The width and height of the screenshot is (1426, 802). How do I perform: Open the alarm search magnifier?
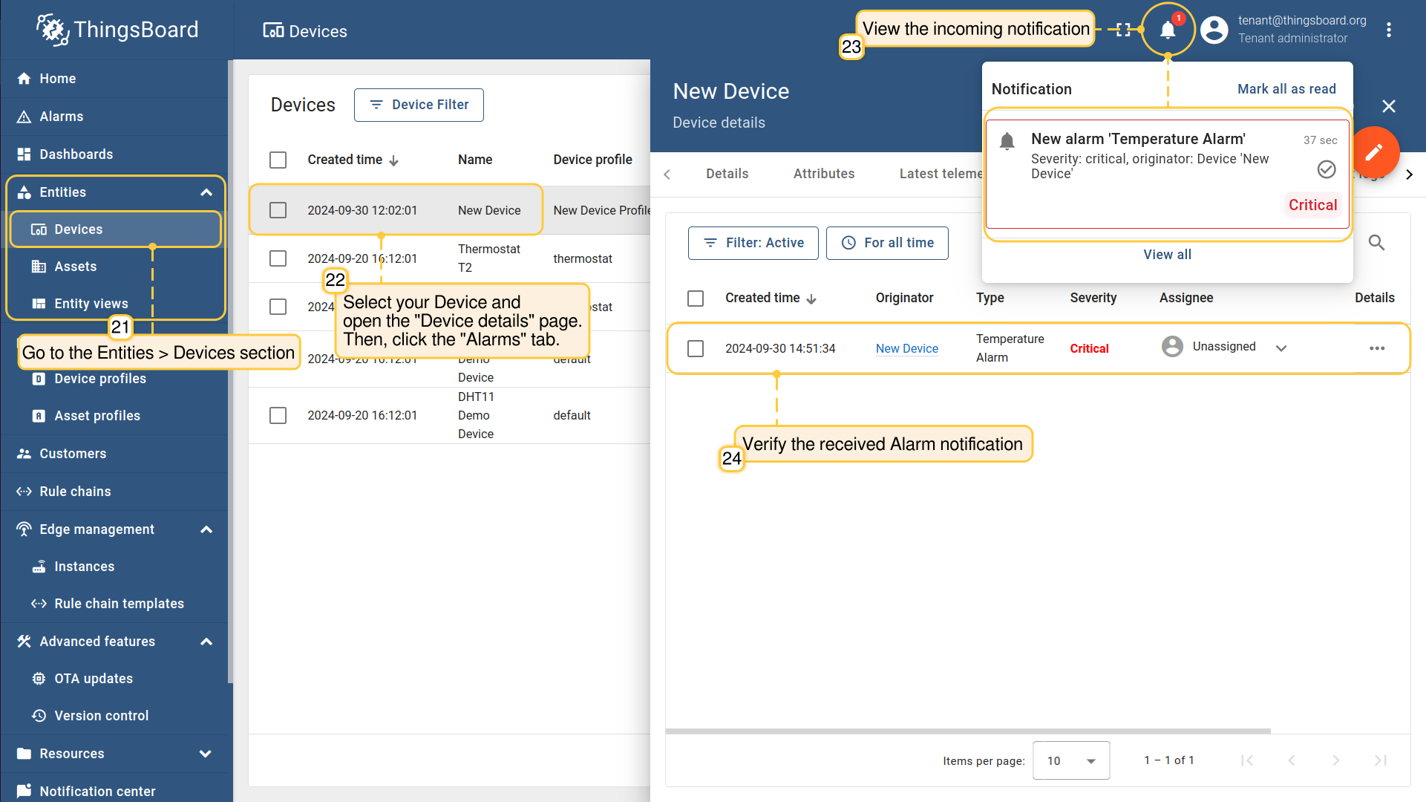[x=1376, y=243]
